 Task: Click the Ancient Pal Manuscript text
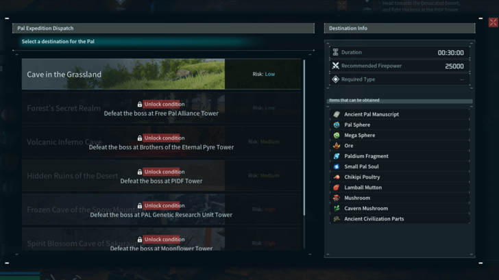point(372,114)
